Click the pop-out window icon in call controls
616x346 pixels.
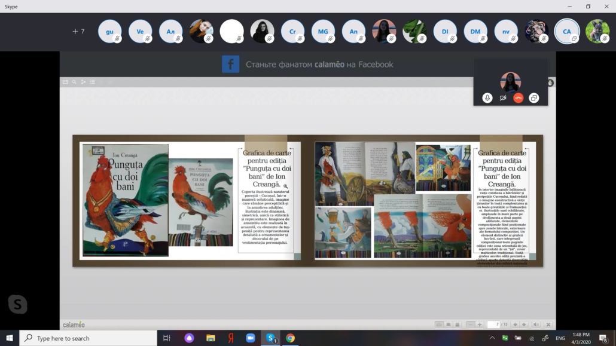[534, 98]
